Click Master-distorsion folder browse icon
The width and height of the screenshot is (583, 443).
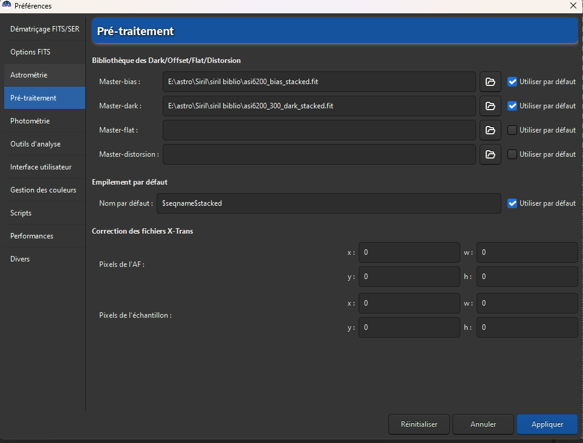tap(490, 154)
